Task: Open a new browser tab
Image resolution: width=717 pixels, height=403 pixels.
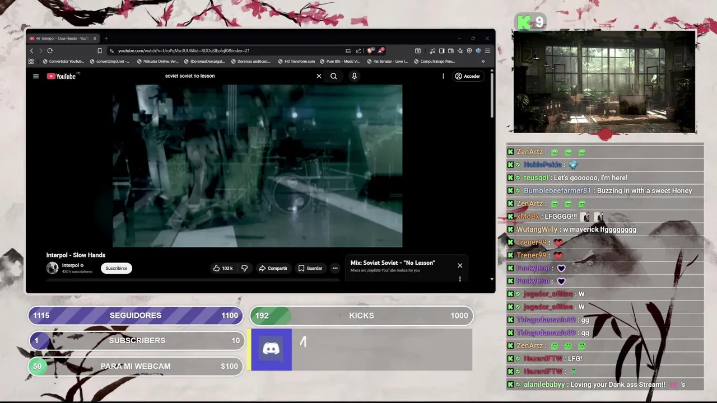Action: [106, 39]
